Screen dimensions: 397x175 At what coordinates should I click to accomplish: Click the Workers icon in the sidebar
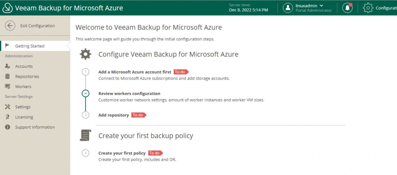pos(8,86)
